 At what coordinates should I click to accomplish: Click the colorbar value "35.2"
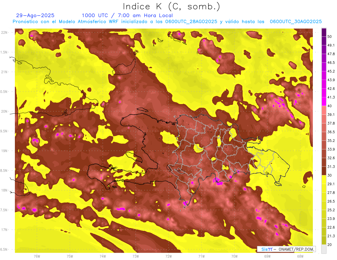tap(331, 141)
